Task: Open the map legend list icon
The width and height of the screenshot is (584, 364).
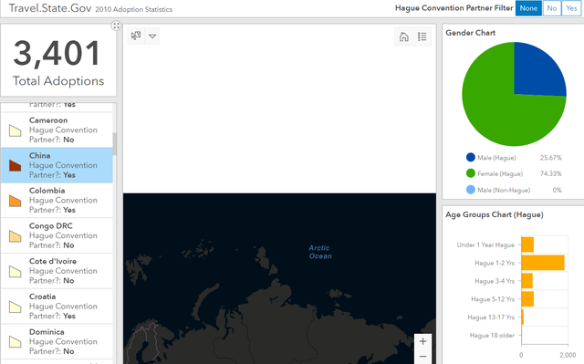Action: point(422,36)
